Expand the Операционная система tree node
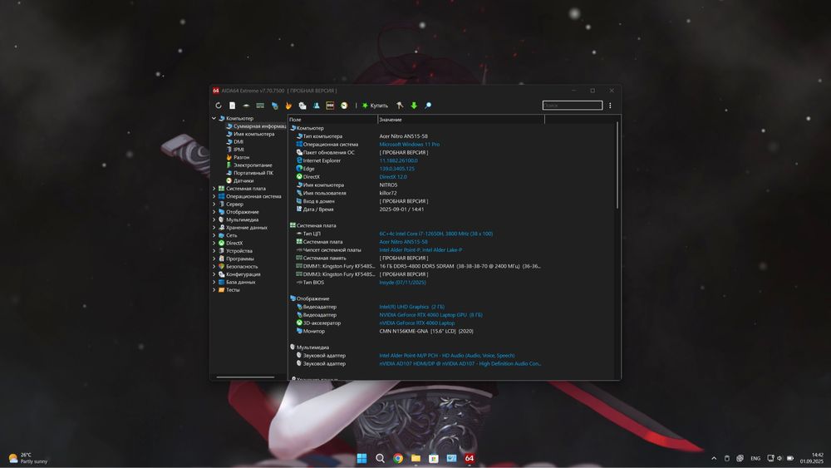 [x=214, y=196]
